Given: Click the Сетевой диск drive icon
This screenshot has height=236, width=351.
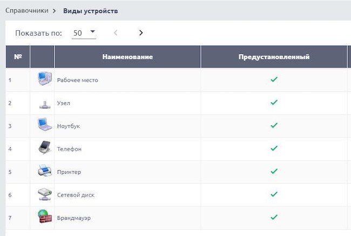Looking at the screenshot, I should [44, 194].
